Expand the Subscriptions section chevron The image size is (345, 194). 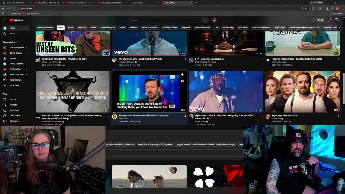click(19, 42)
